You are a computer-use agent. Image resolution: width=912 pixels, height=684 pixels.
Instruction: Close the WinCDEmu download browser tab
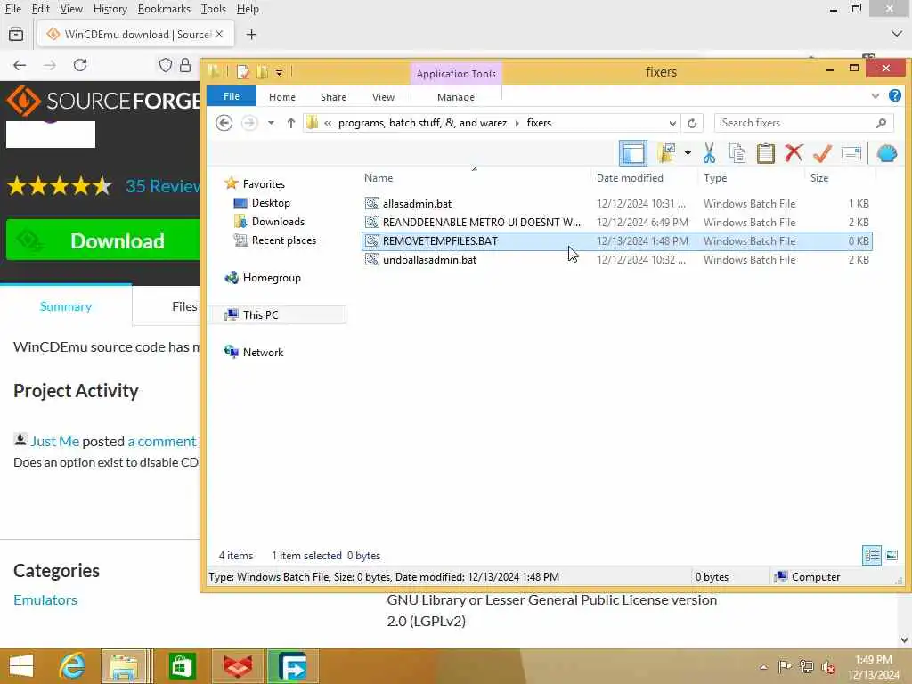(219, 35)
